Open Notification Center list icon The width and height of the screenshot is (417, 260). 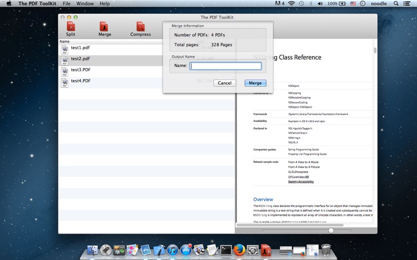pyautogui.click(x=407, y=4)
